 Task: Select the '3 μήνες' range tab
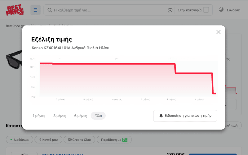coord(60,116)
